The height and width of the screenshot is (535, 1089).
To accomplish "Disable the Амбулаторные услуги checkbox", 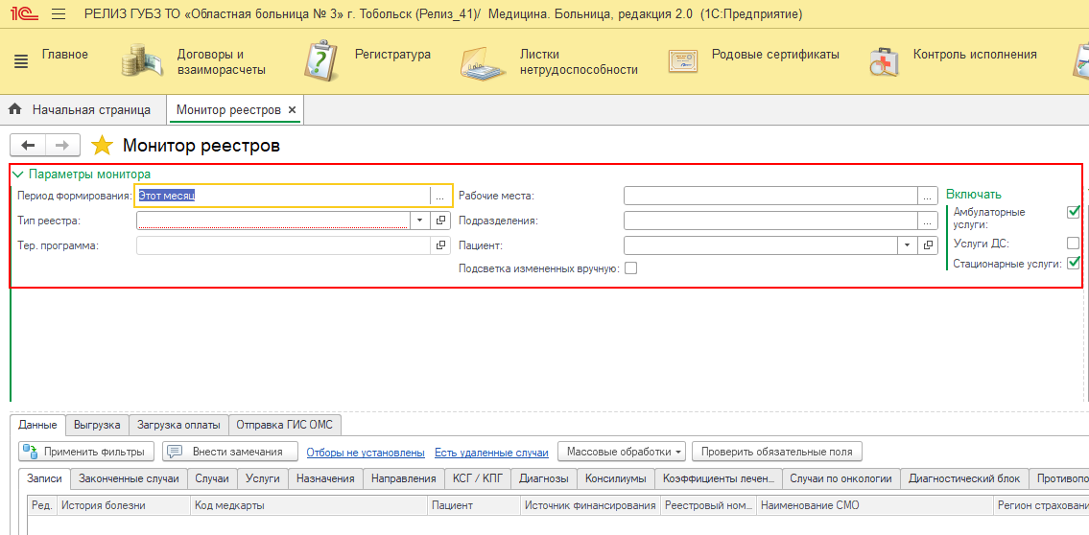I will click(1073, 212).
